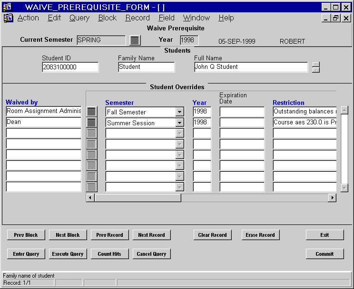Go to Prev Record

point(110,235)
